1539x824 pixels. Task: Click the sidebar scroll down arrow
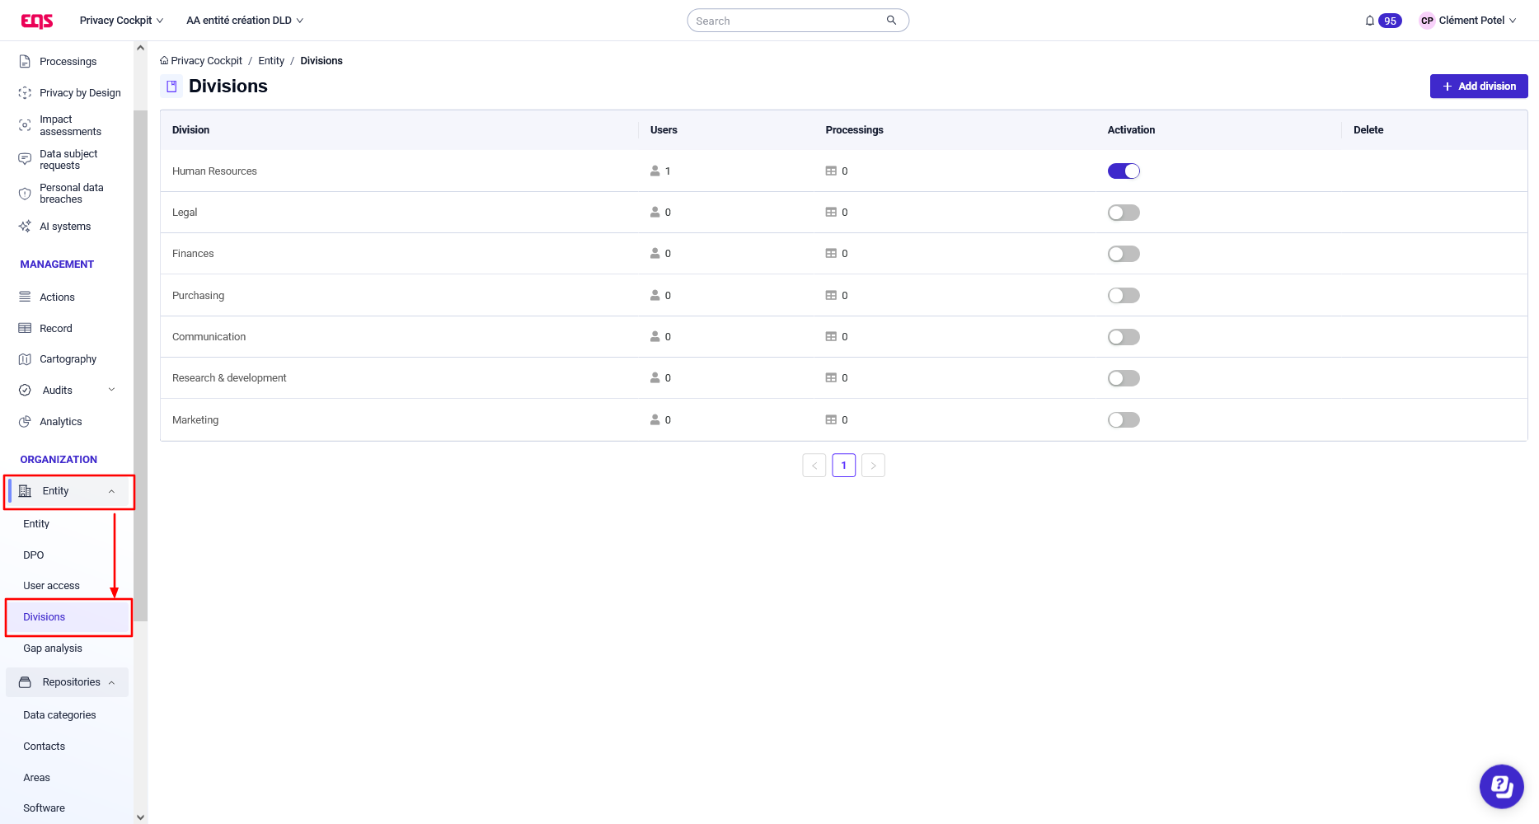(140, 817)
